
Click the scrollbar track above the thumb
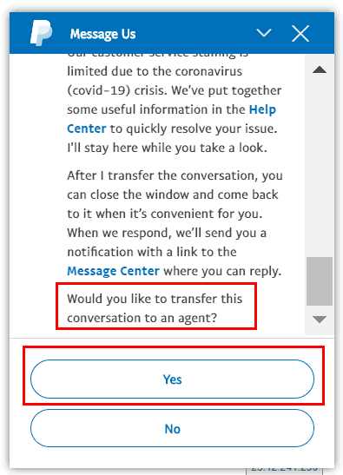click(320, 167)
